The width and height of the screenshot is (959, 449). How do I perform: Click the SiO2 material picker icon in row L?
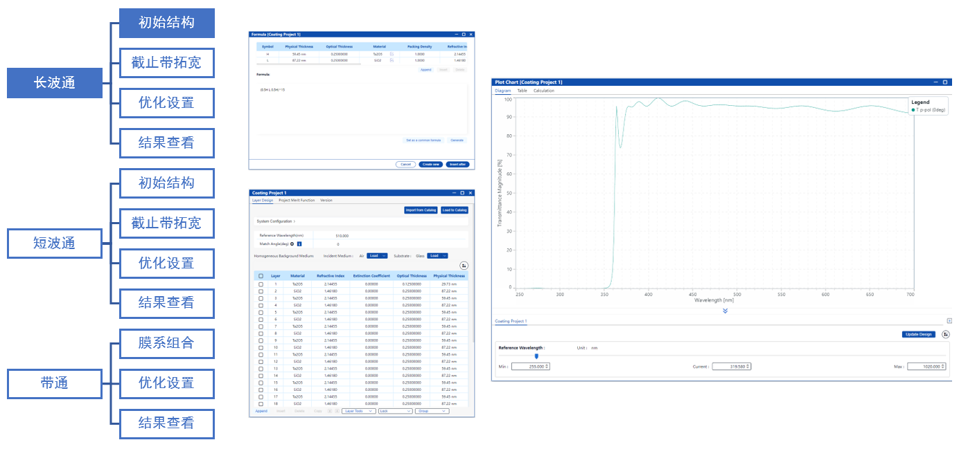click(x=391, y=61)
